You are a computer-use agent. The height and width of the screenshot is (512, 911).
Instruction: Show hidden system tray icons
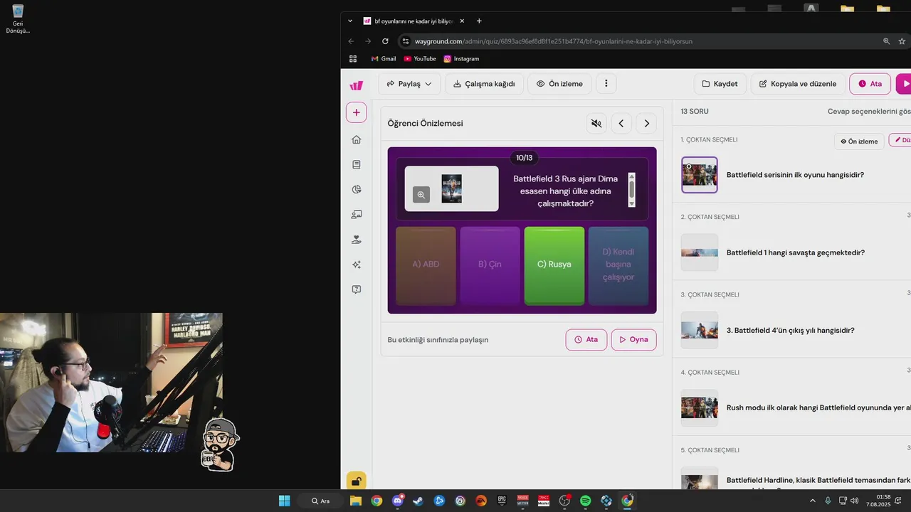(813, 501)
